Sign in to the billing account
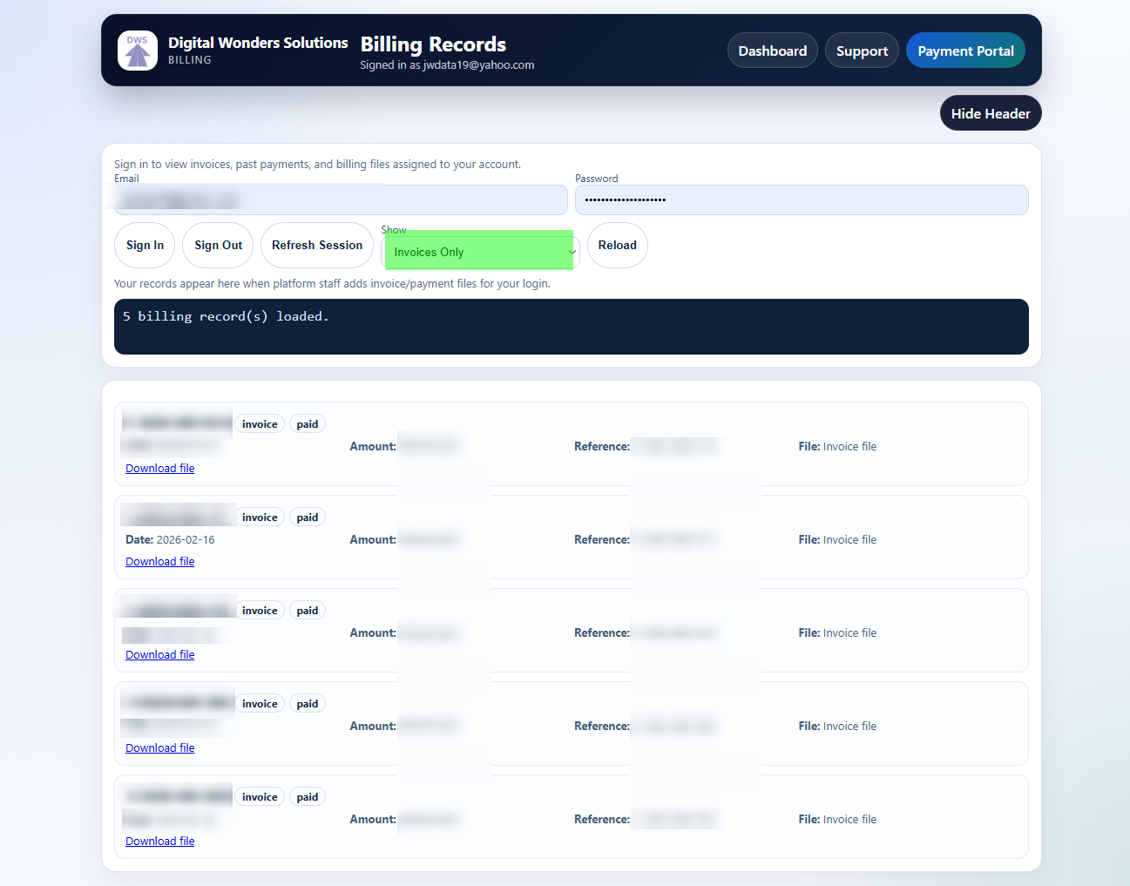 tap(144, 245)
